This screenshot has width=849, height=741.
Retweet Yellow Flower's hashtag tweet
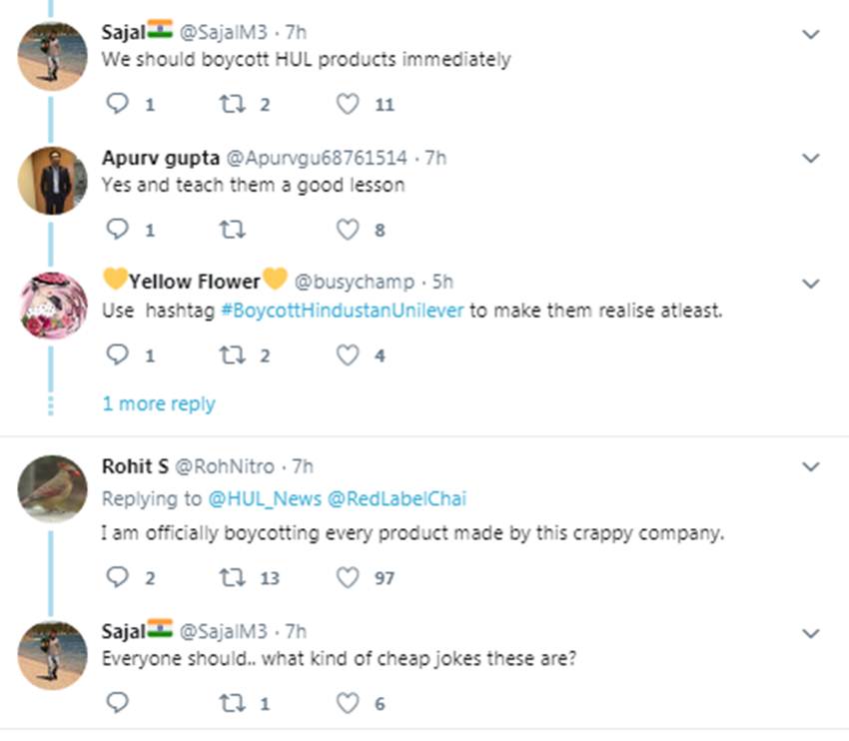(x=232, y=356)
